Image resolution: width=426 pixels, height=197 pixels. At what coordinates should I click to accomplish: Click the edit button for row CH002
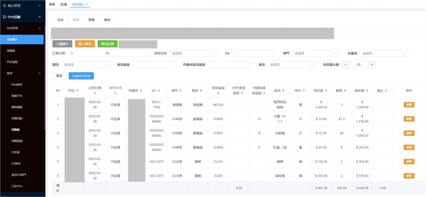[409, 119]
